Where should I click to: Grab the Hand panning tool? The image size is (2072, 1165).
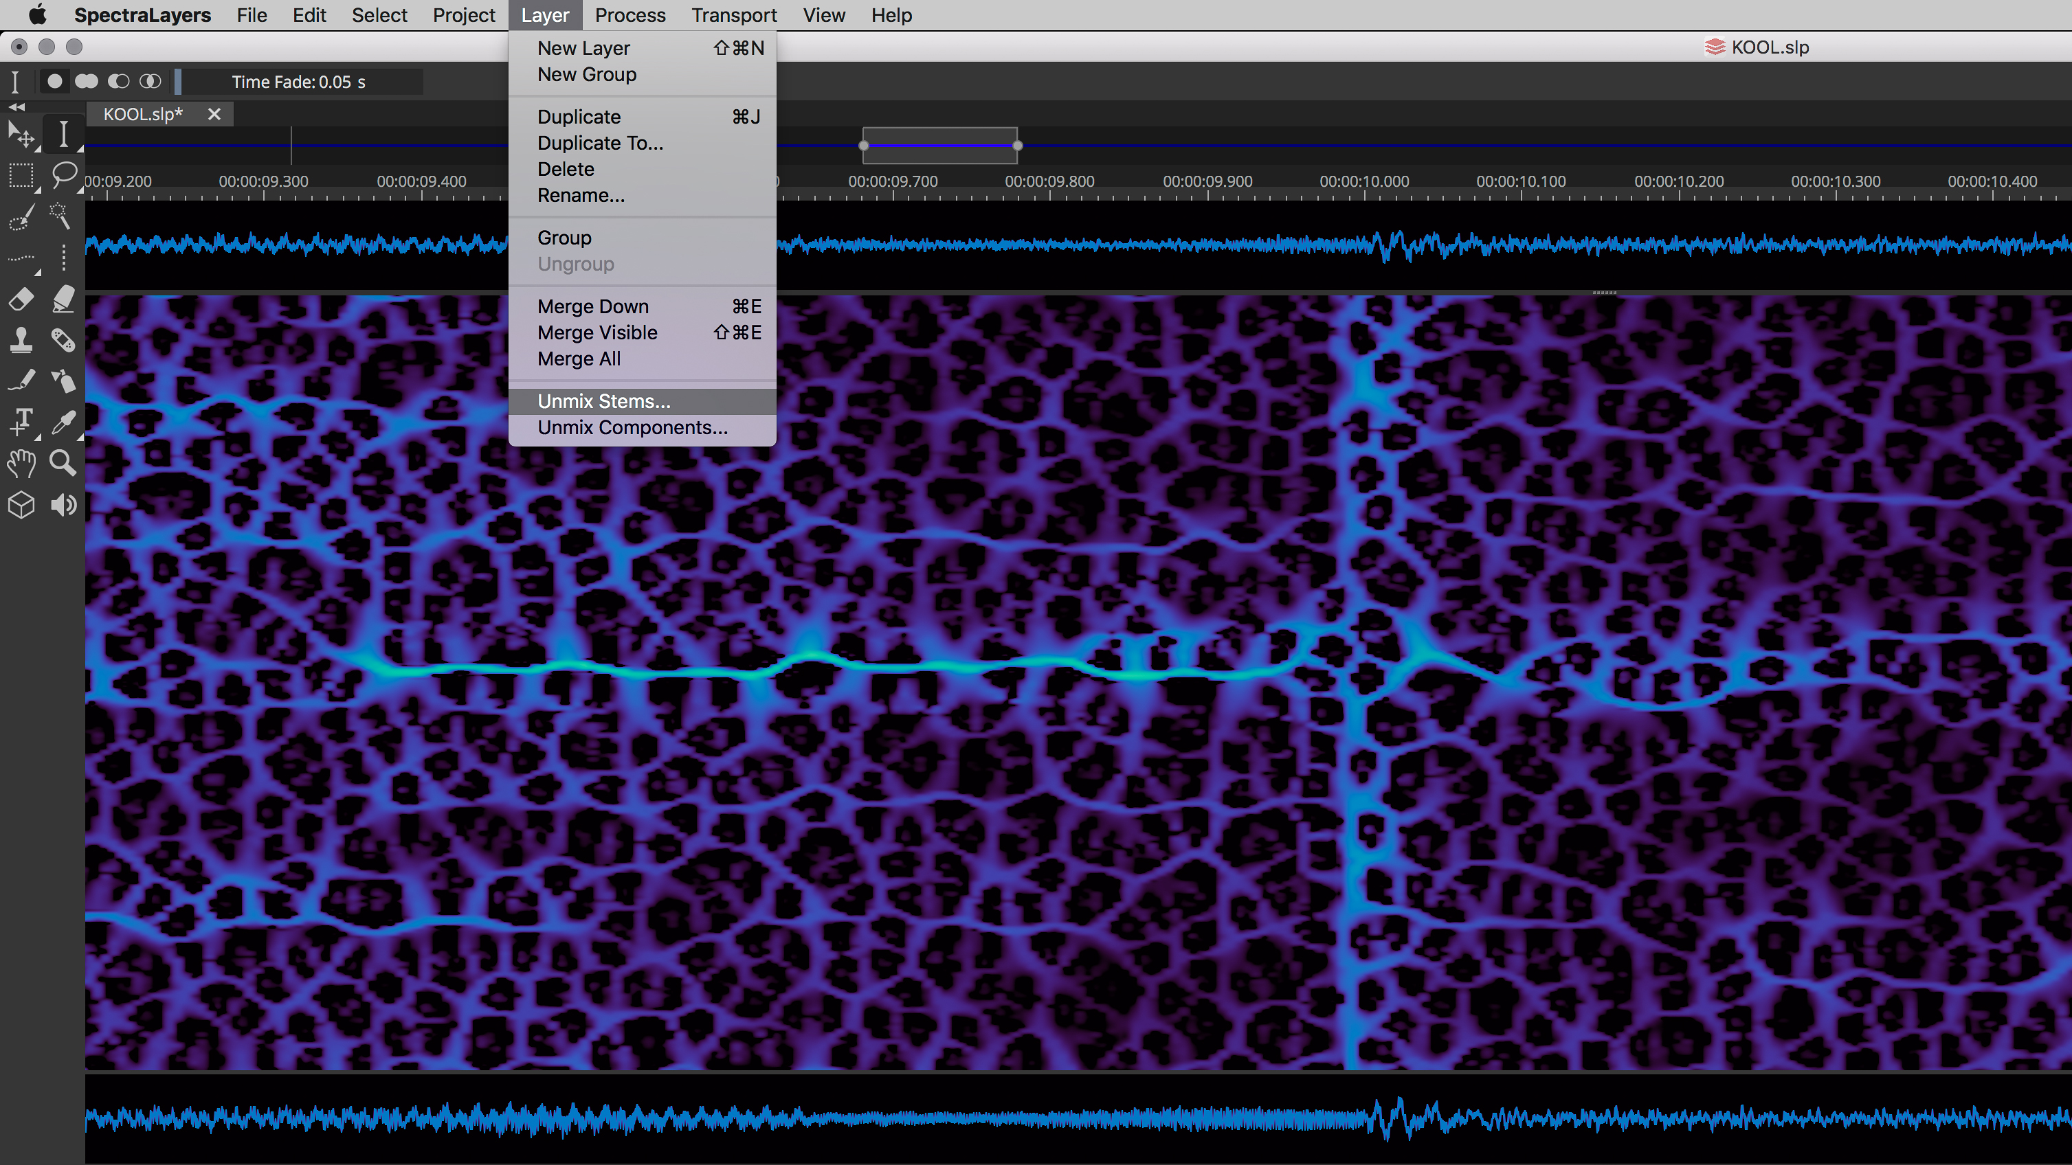pos(22,463)
